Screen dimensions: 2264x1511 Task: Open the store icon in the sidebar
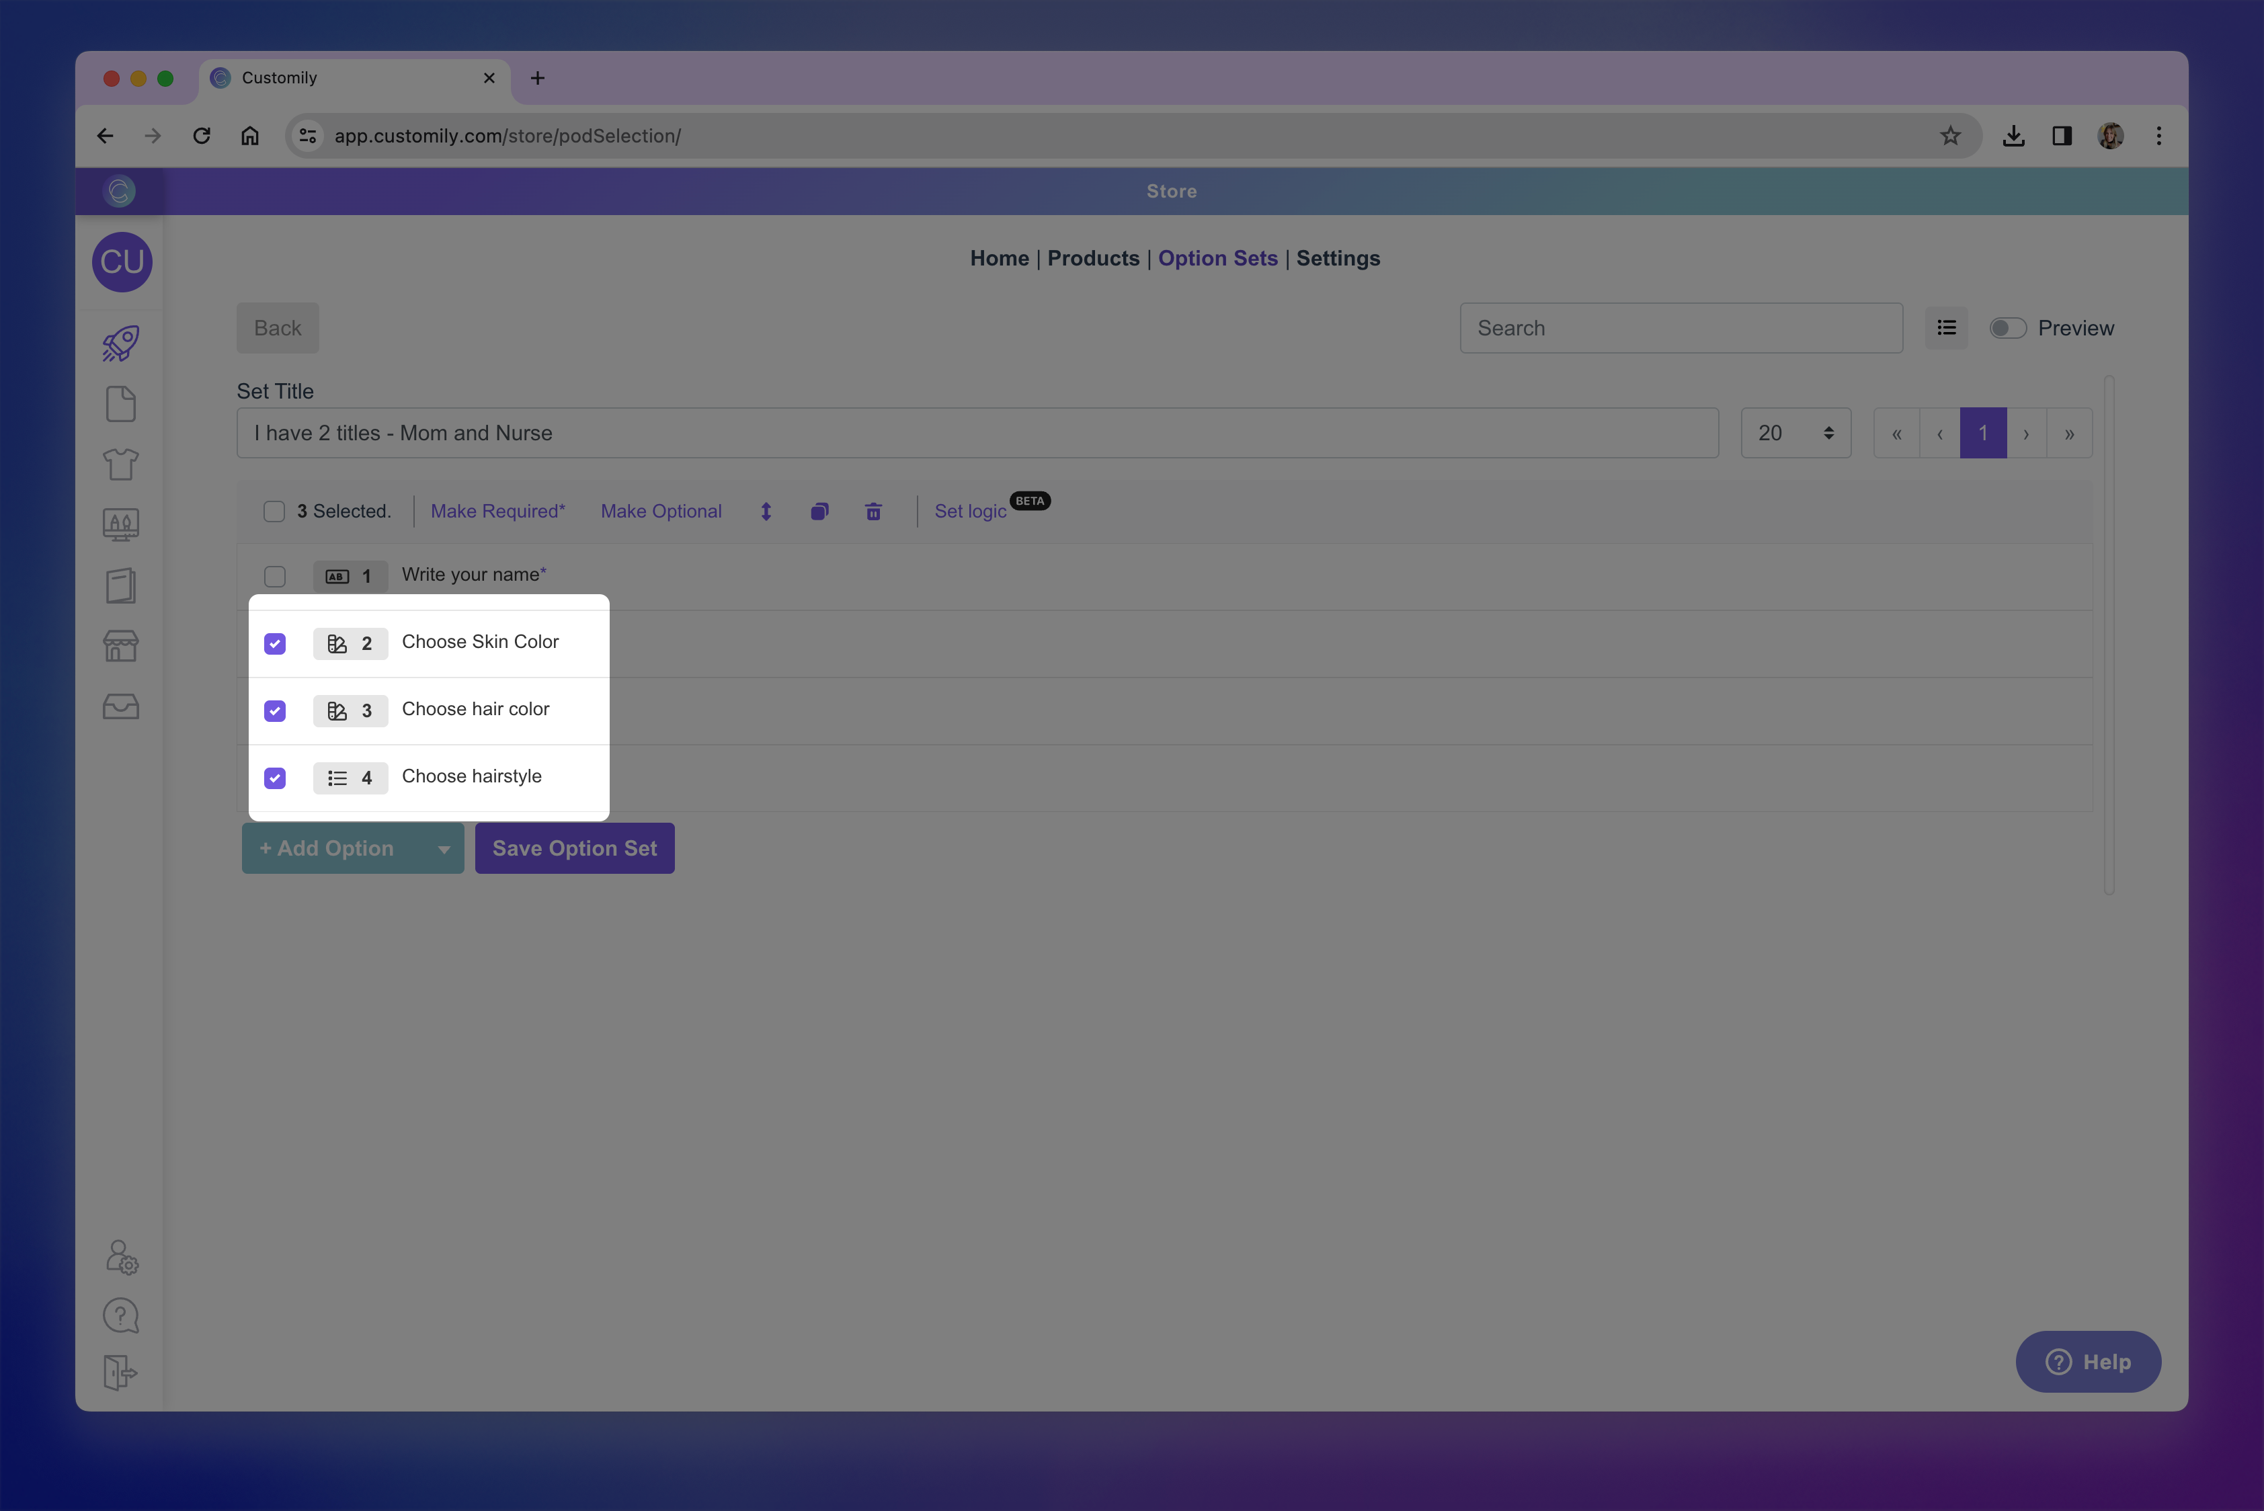[x=120, y=646]
